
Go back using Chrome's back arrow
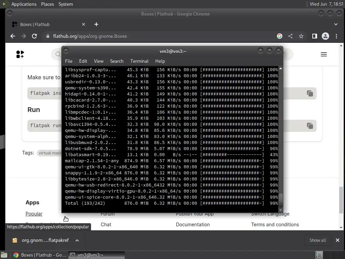13,36
